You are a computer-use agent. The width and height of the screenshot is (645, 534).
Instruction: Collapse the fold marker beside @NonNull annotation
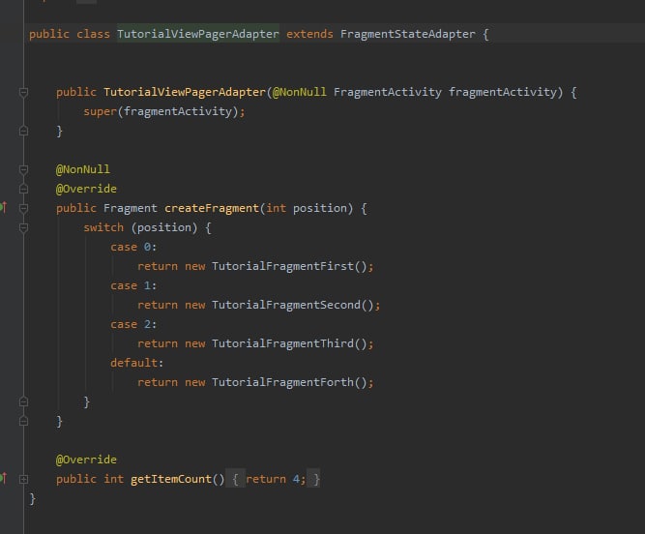[23, 169]
